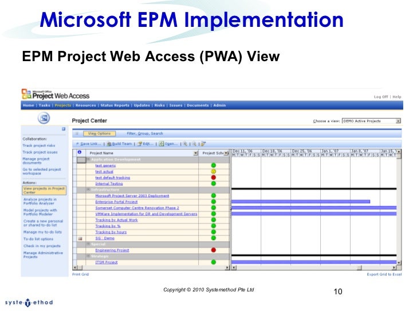Click Analyze projects in Portfolio Analyzer
Screen dimensions: 417x312
(40, 201)
